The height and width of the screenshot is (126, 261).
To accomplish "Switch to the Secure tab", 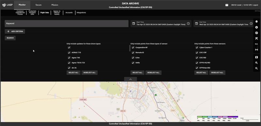I will 38,5.
